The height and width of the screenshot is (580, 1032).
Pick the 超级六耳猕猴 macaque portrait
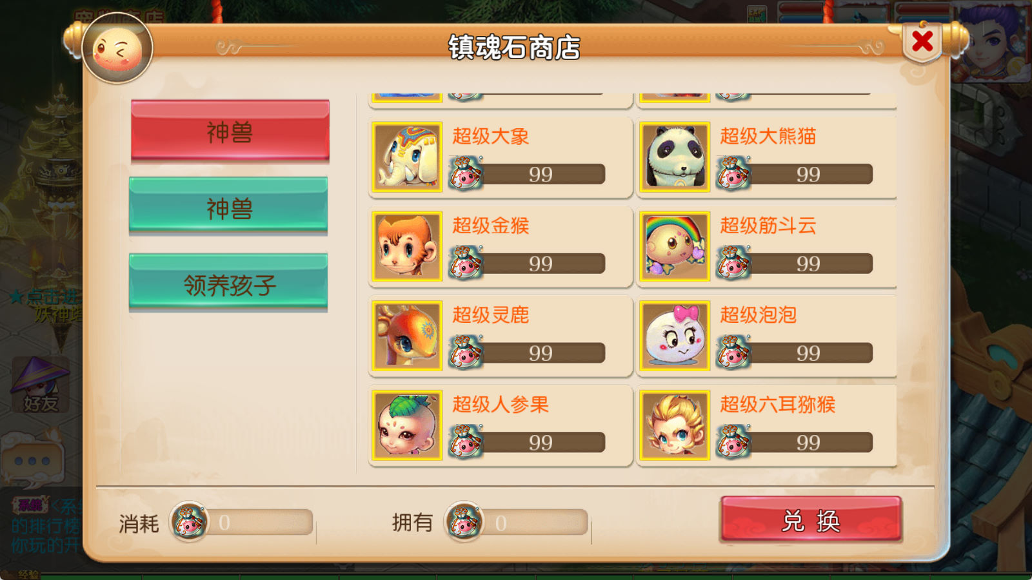675,425
